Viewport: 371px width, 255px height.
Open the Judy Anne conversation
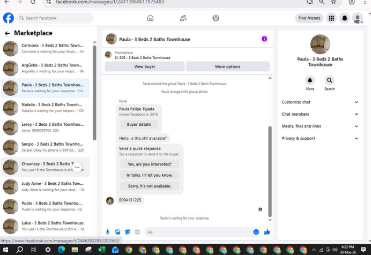tap(45, 187)
